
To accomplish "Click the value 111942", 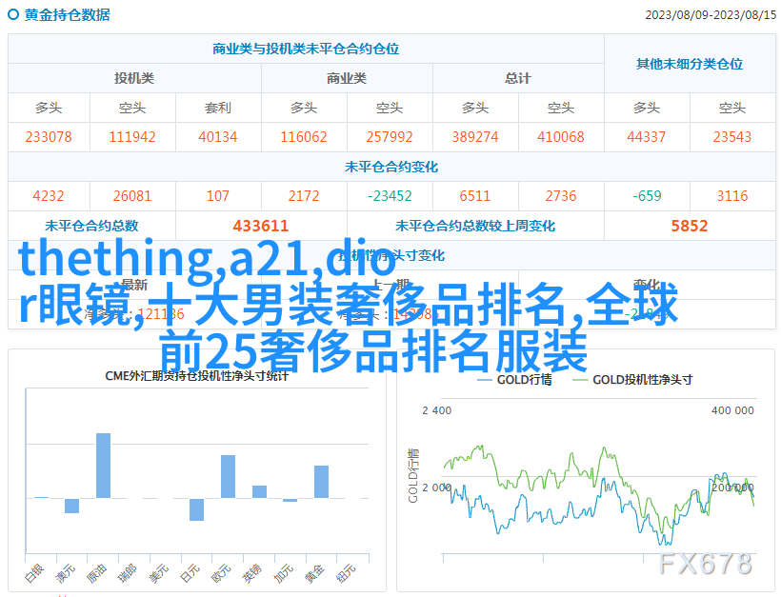I will tap(132, 137).
